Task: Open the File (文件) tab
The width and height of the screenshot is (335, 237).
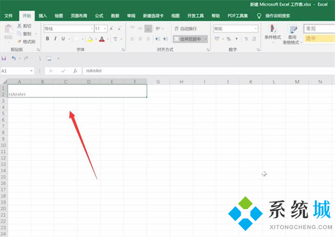Action: pos(8,16)
